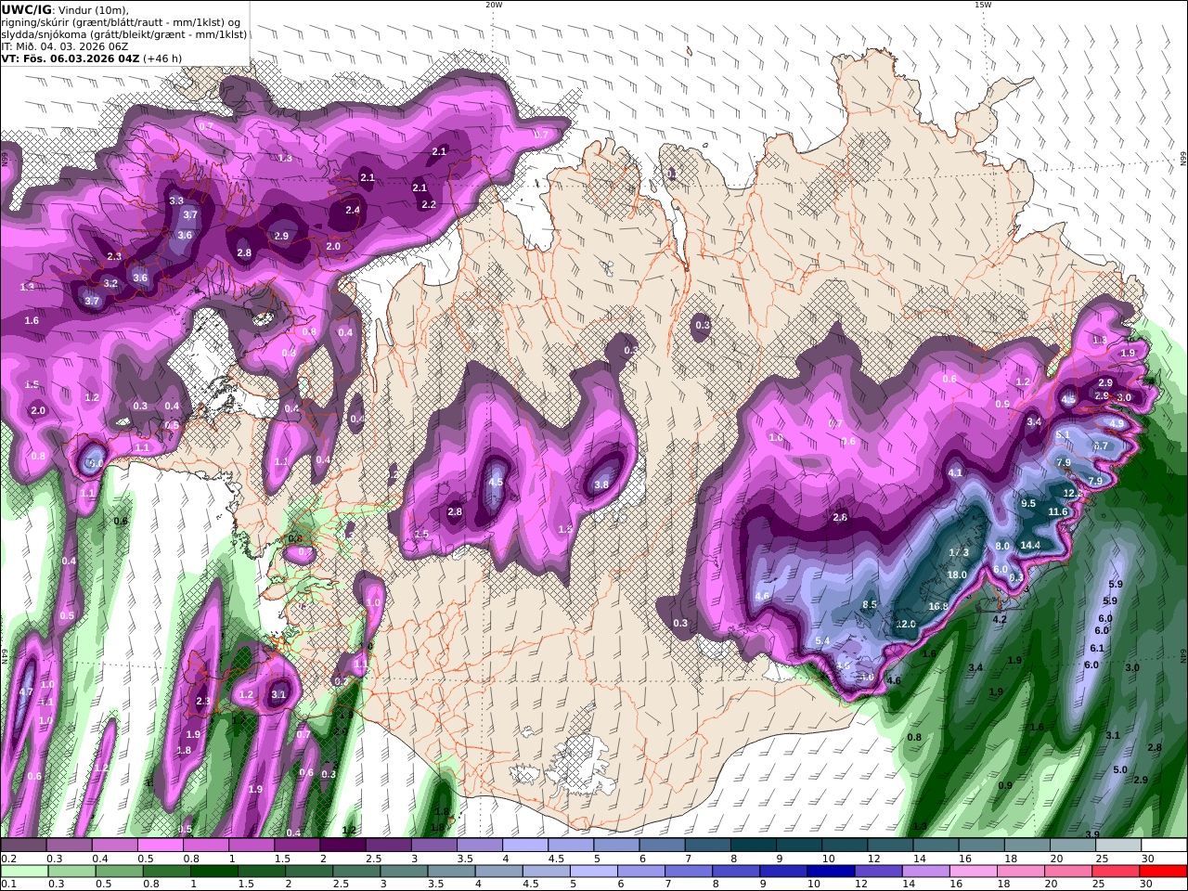Click the 8.5 precipitation value

pos(870,604)
